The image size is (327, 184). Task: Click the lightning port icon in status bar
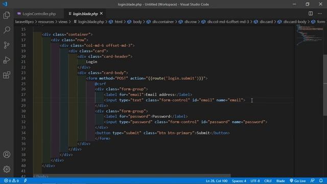[x=25, y=181]
